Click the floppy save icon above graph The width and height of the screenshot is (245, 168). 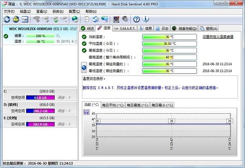(x=87, y=112)
